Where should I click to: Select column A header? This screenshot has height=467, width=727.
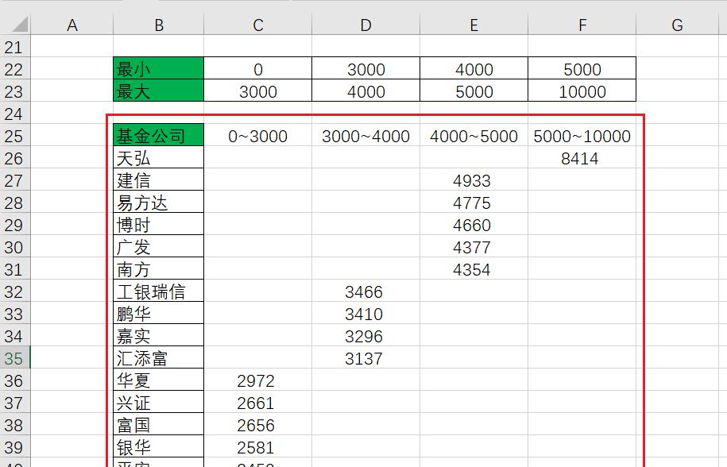point(72,25)
